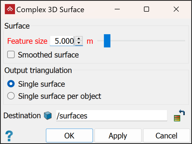
Task: Open help with the question mark icon
Action: (9, 136)
